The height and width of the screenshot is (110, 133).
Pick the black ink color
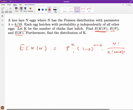(39, 10)
